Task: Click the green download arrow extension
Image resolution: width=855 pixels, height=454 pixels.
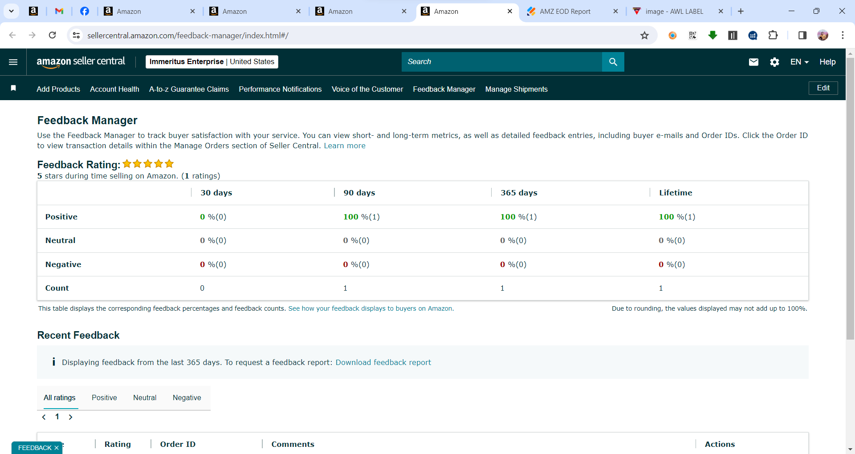Action: (712, 35)
